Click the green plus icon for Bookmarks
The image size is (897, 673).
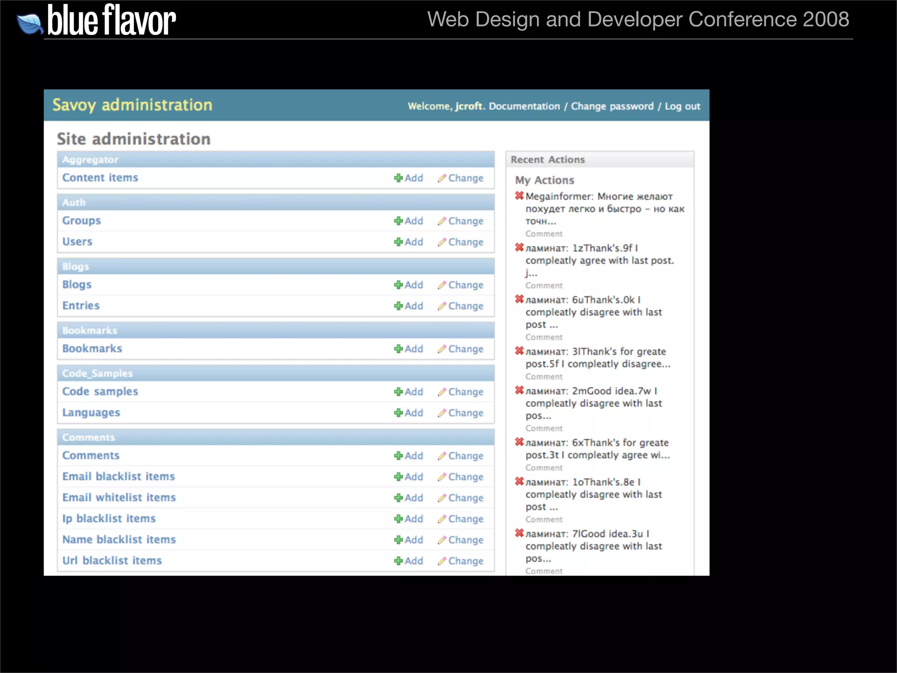(x=398, y=349)
